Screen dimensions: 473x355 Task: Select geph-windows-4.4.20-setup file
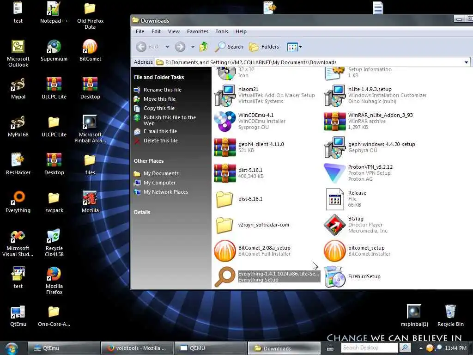click(370, 147)
